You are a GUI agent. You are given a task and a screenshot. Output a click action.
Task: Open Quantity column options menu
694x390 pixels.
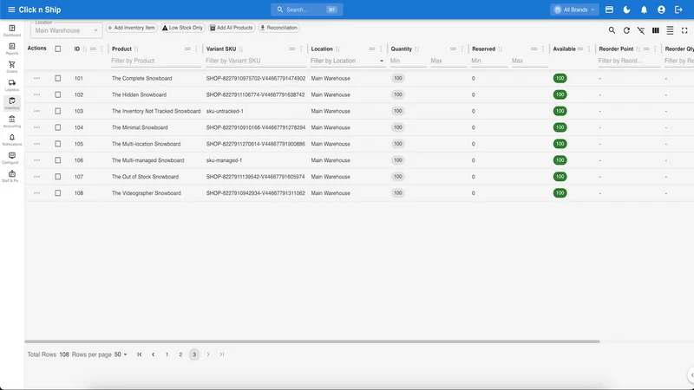coord(462,49)
